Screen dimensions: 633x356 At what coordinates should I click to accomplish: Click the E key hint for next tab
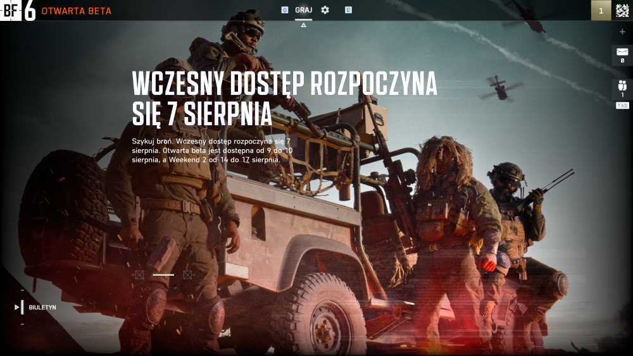pyautogui.click(x=348, y=10)
